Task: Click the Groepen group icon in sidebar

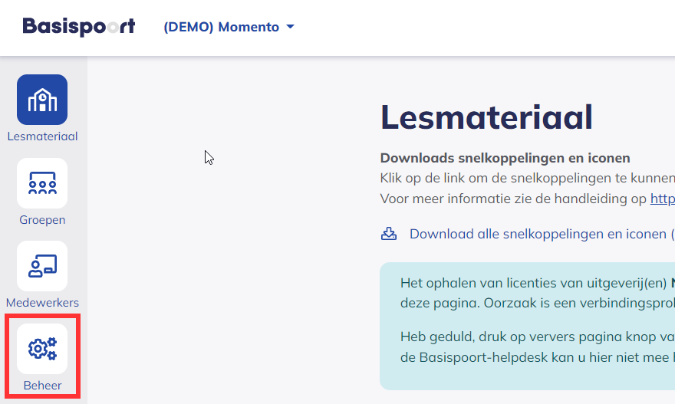Action: (x=42, y=183)
